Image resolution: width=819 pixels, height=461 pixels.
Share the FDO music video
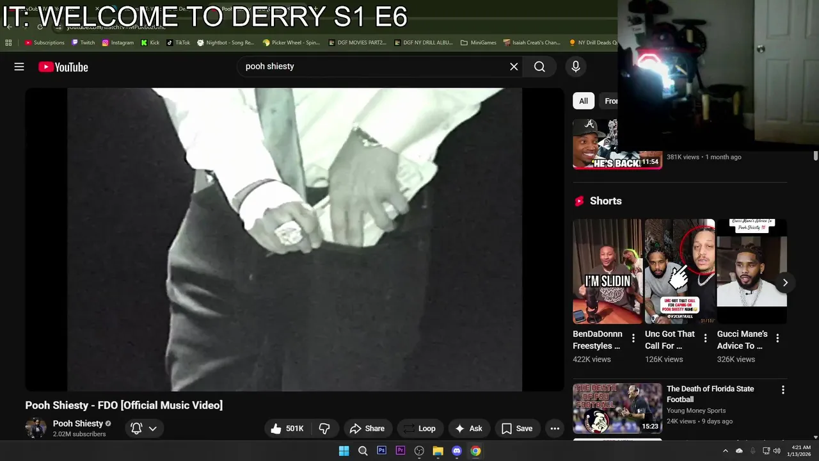367,428
